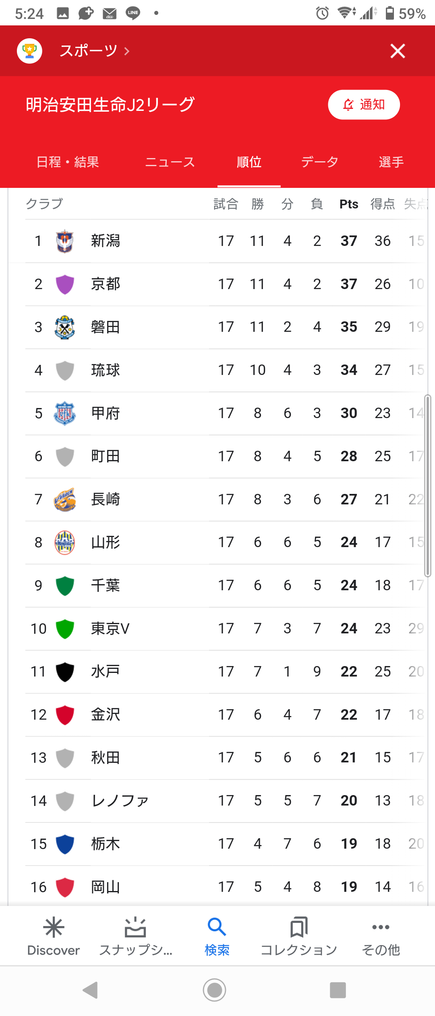Select the 東京V team entry
Image resolution: width=435 pixels, height=1016 pixels.
click(x=110, y=629)
